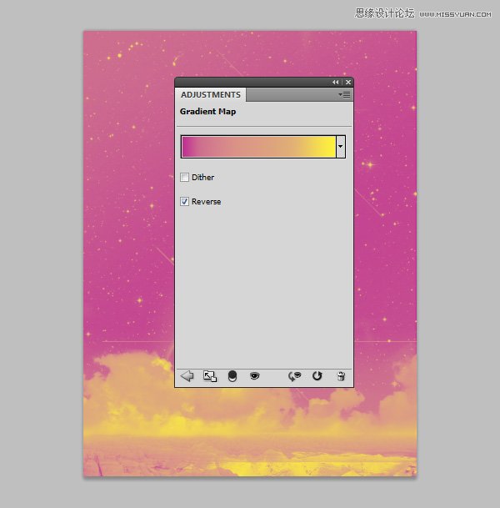
Task: Enable the Dither checkbox
Action: tap(184, 177)
